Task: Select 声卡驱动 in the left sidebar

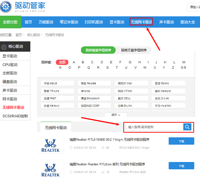Action: click(x=10, y=90)
